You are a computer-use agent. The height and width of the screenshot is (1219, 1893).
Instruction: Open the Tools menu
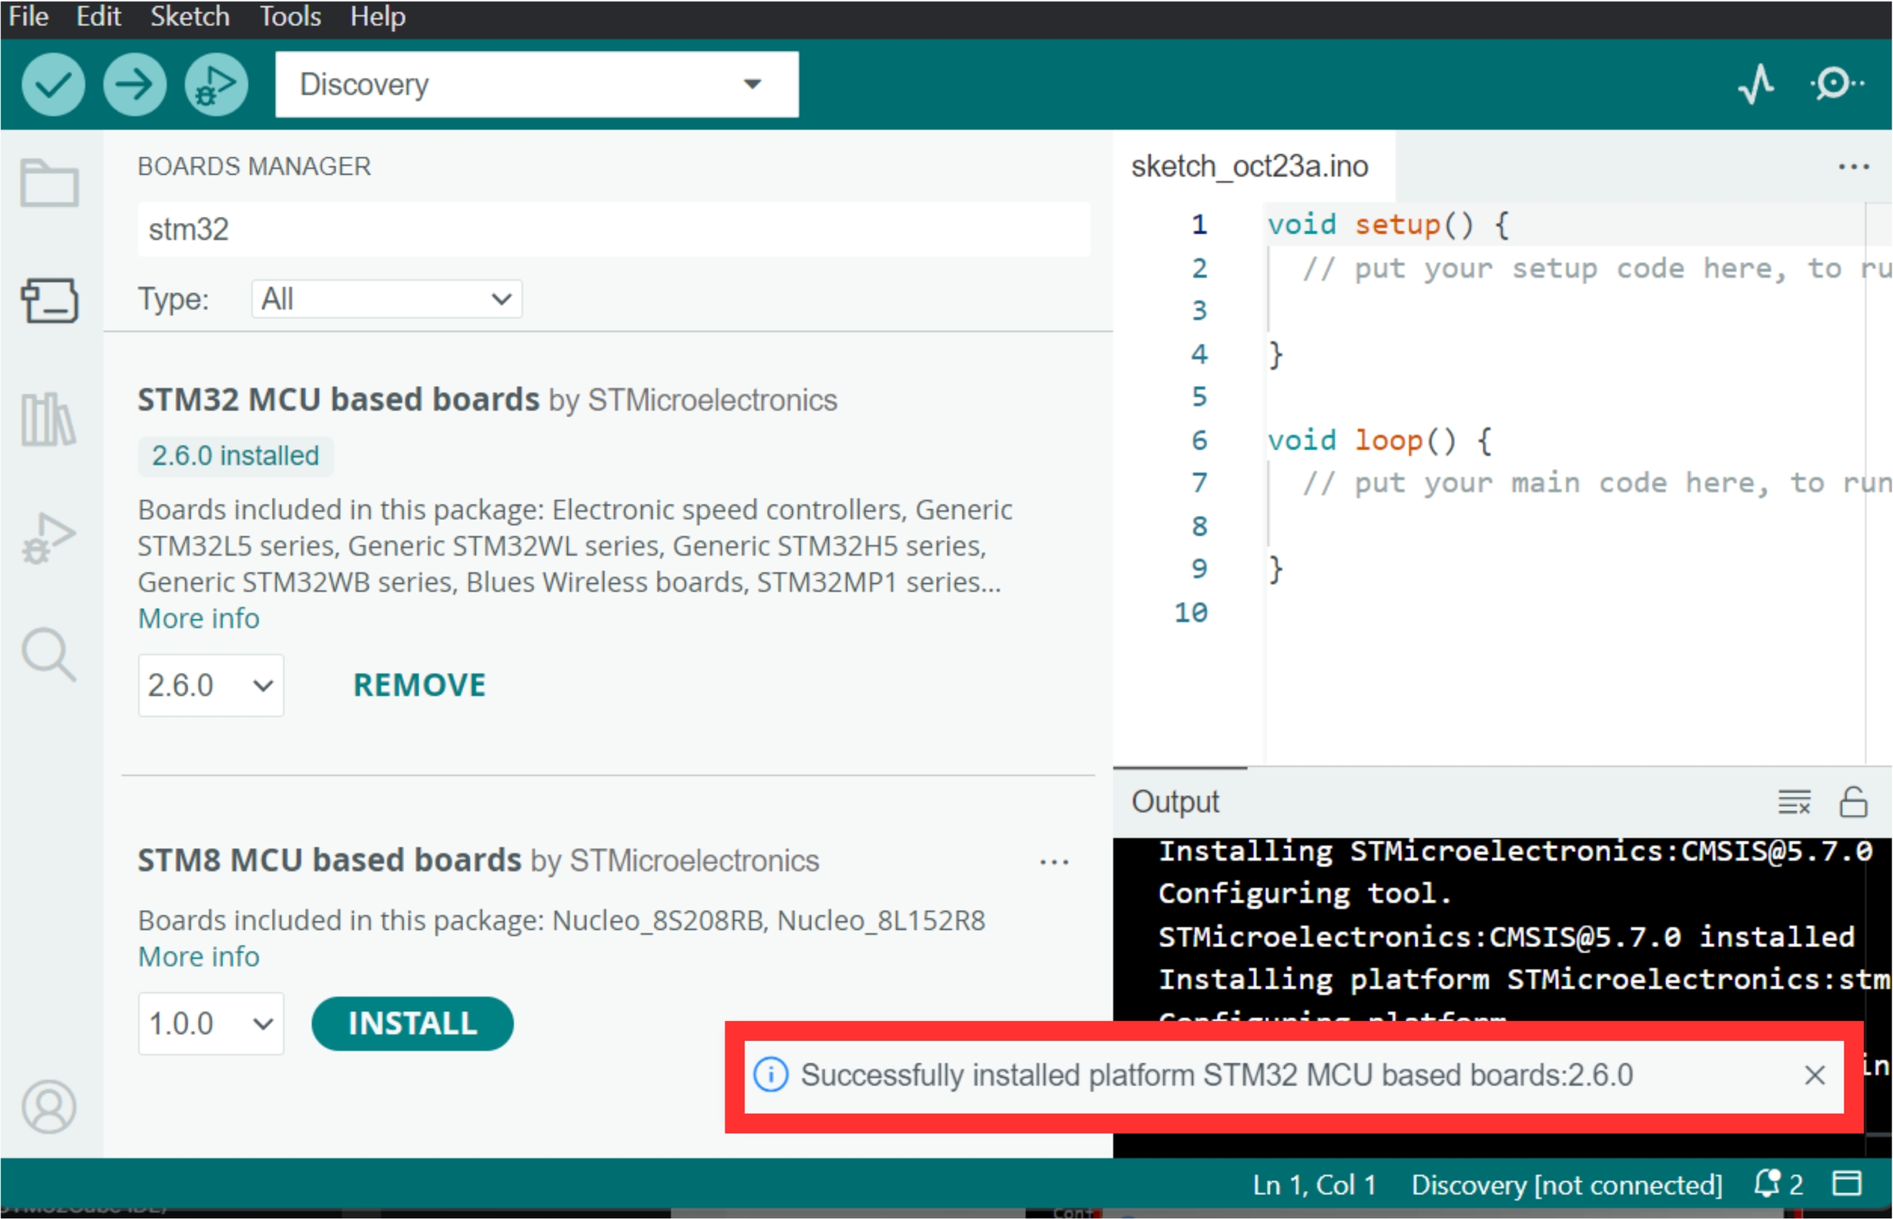pyautogui.click(x=290, y=16)
